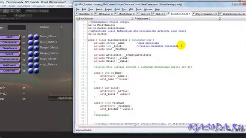Screen dimensions: 246x138
Task: Select the Scale tool in Unity toolbar
Action: pos(18,11)
